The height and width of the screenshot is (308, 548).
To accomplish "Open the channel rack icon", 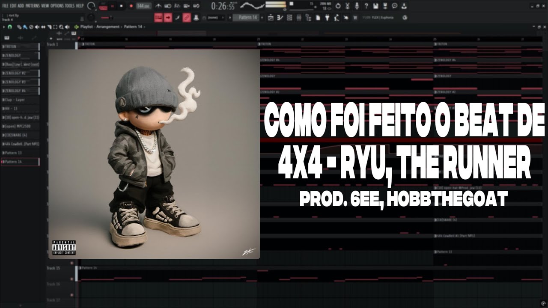I will coord(289,18).
